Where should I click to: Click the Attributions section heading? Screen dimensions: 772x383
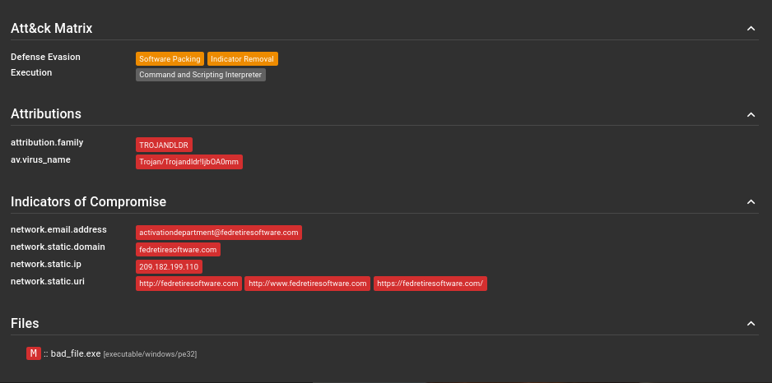tap(46, 114)
